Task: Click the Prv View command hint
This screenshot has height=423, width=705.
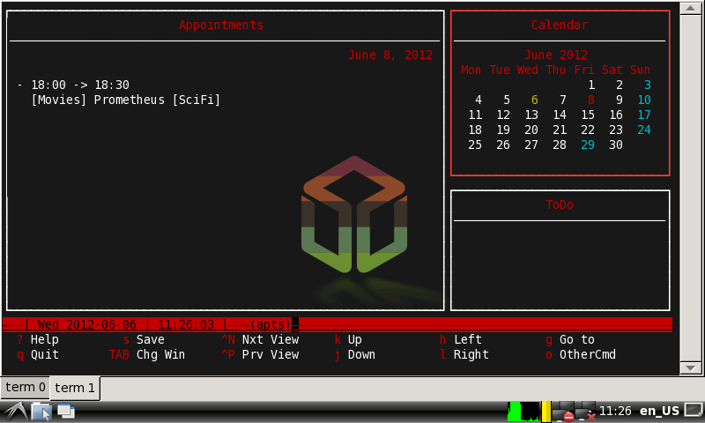Action: pos(271,354)
